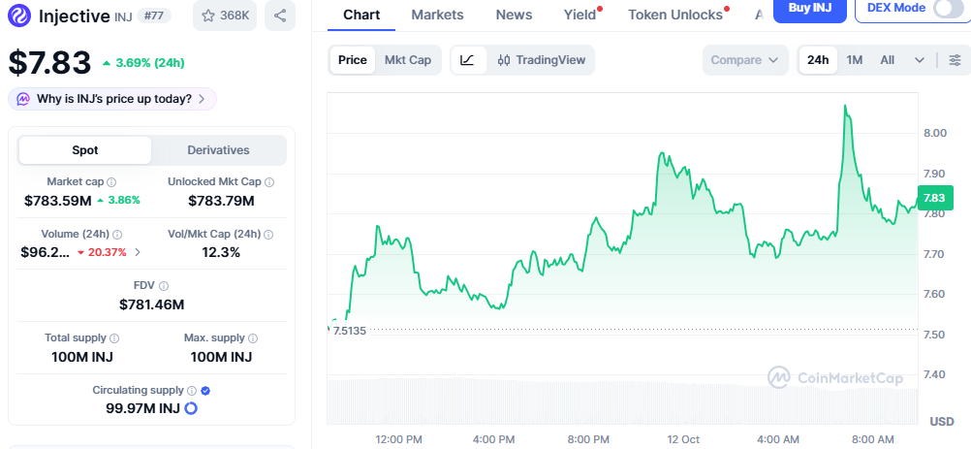Click the 3.69% (24h) change indicator
This screenshot has height=449, width=971.
coord(143,63)
